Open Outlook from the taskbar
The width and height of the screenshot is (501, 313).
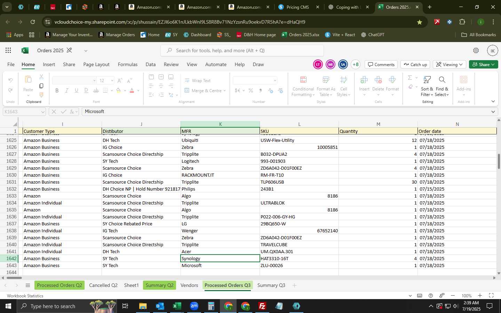coord(160,306)
